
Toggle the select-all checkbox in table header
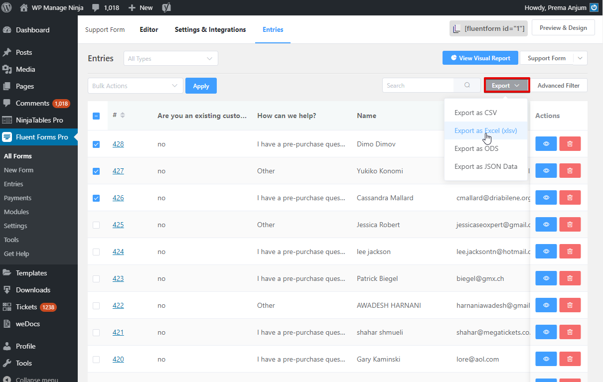click(x=96, y=116)
